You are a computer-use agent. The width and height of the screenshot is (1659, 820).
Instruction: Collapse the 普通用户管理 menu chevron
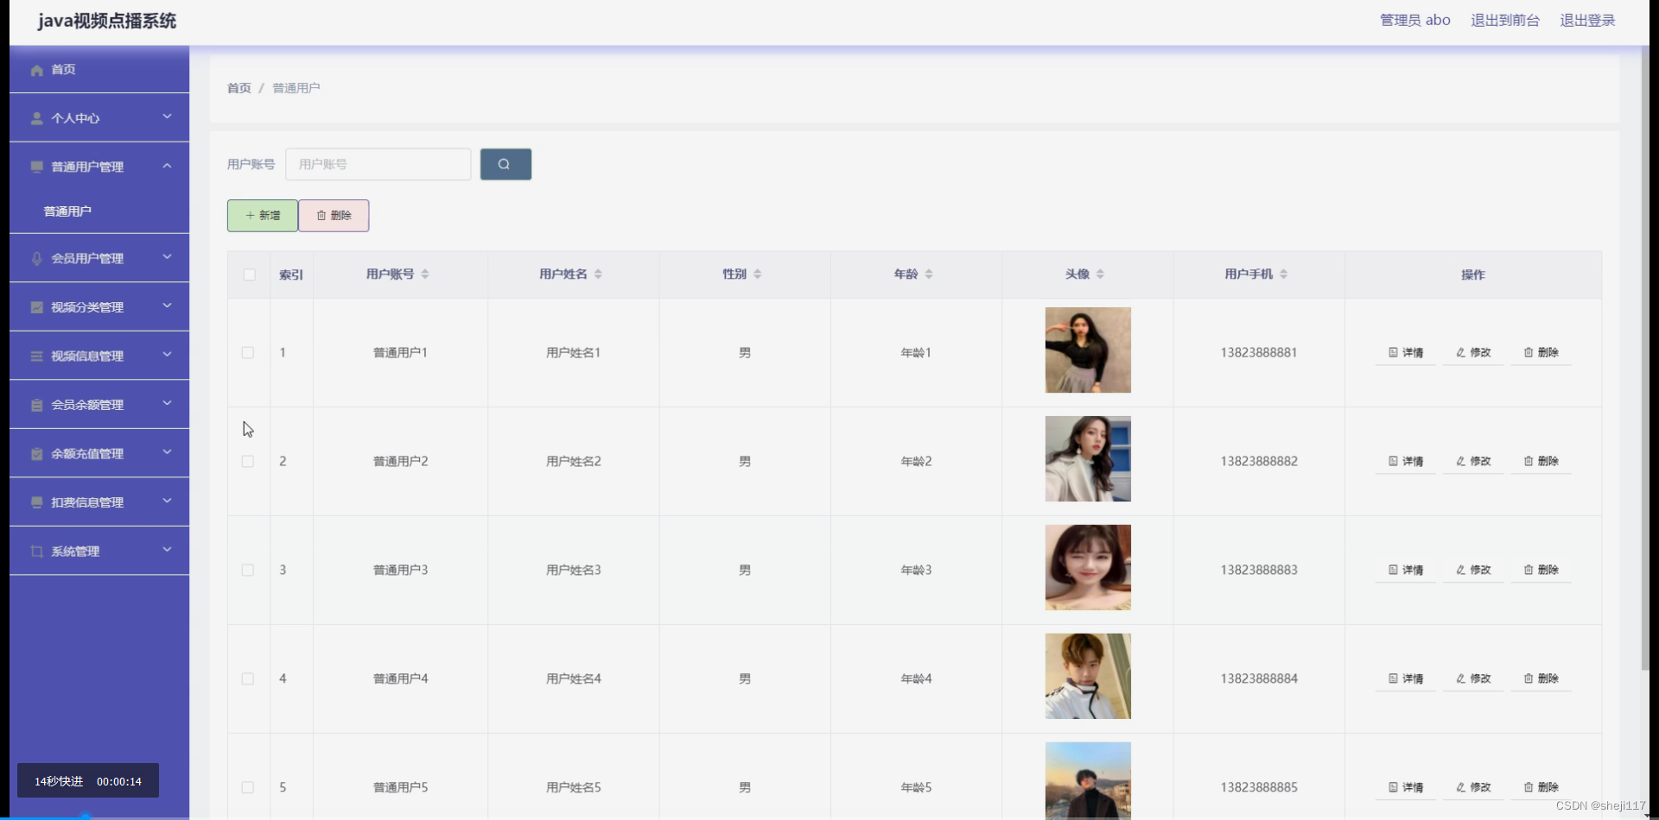[168, 167]
